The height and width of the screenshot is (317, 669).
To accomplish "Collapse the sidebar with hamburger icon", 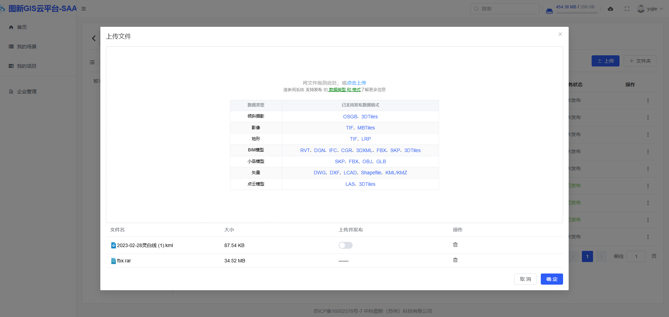I will coord(84,9).
